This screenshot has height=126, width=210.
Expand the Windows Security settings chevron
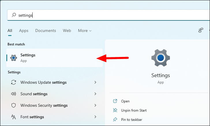click(x=95, y=105)
